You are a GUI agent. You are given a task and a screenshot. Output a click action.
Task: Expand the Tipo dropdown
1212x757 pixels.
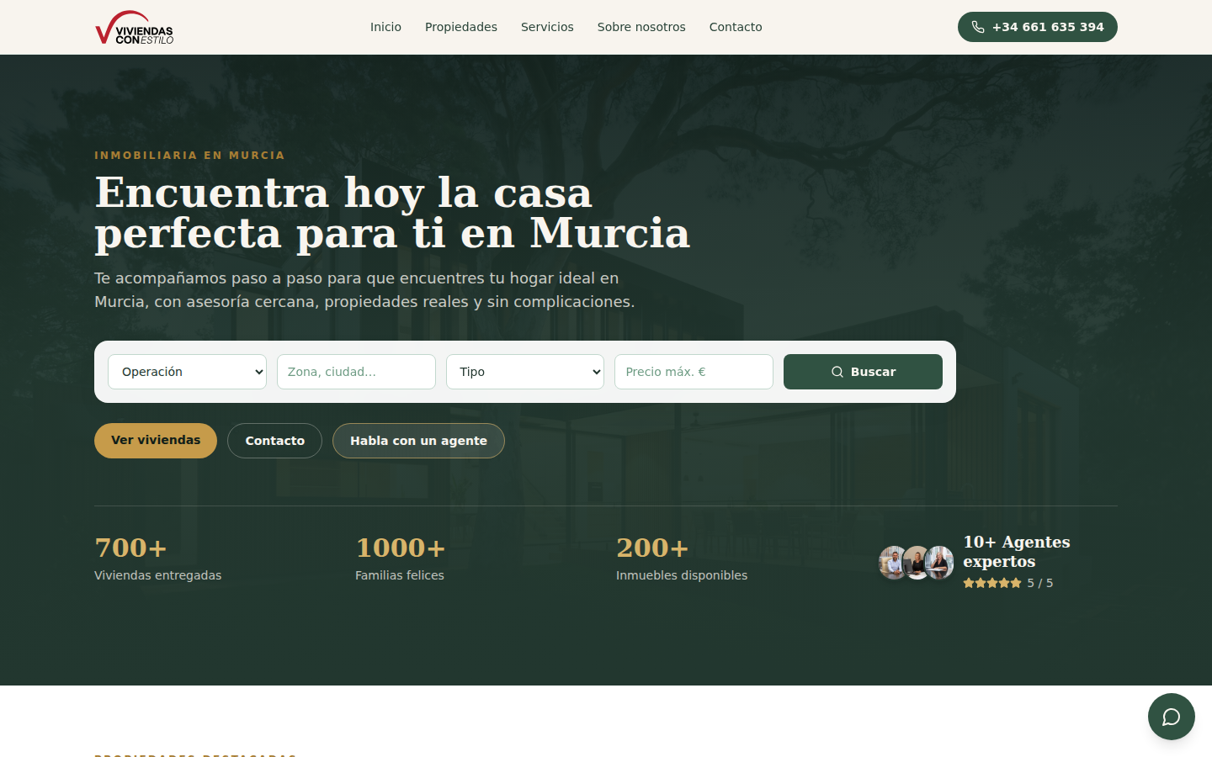(x=525, y=372)
